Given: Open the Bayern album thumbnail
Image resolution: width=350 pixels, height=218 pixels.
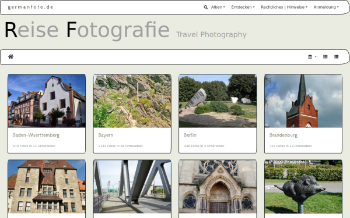Looking at the screenshot, I should [132, 101].
